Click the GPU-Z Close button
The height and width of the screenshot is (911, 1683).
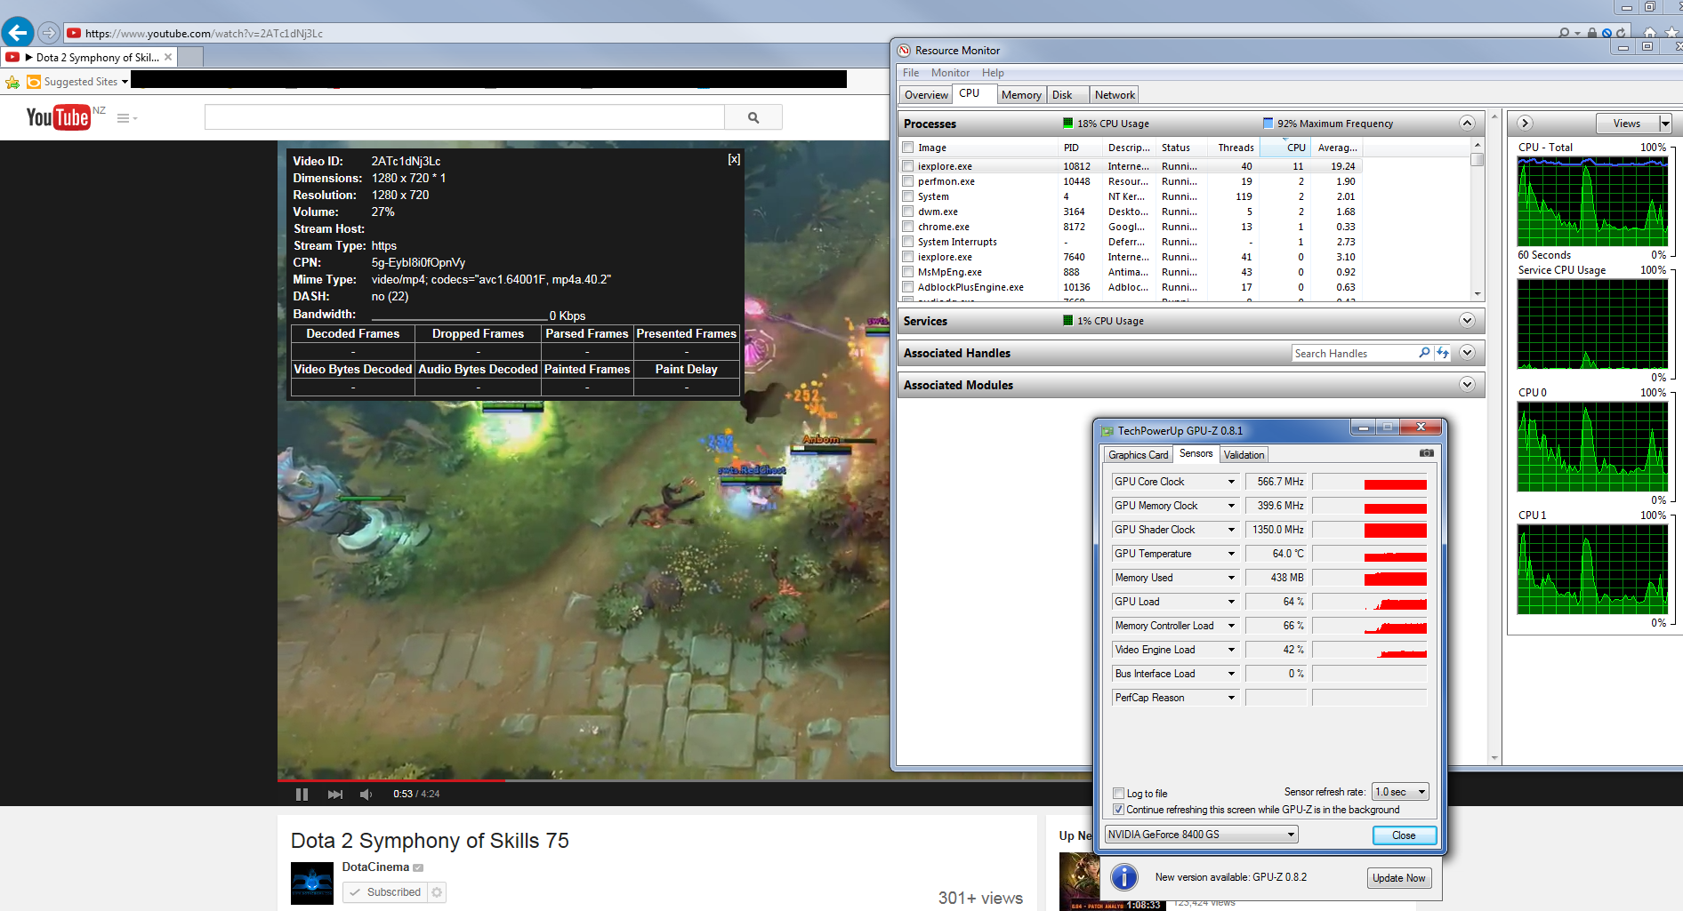click(1404, 835)
